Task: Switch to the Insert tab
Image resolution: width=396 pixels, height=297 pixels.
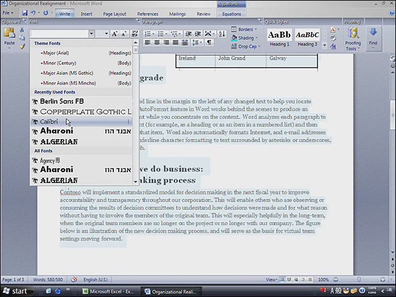Action: tap(87, 14)
